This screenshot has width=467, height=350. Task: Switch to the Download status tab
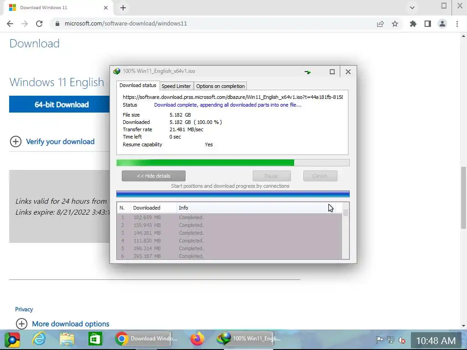[138, 85]
